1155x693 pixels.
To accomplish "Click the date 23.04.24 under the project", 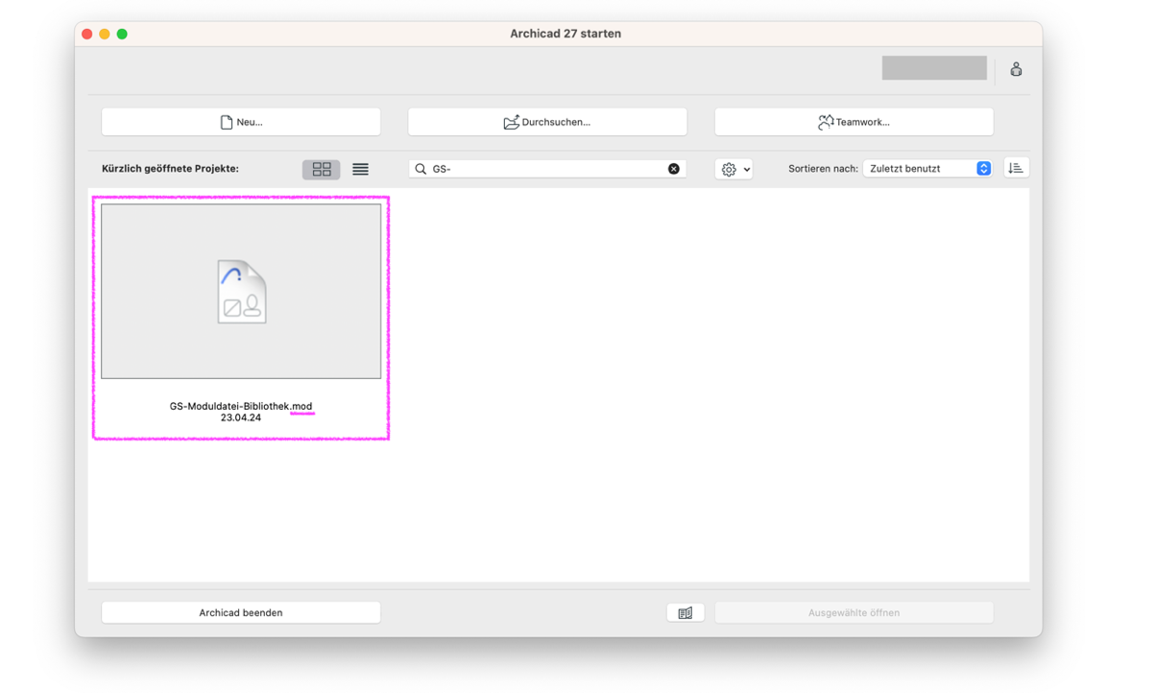I will [x=241, y=418].
